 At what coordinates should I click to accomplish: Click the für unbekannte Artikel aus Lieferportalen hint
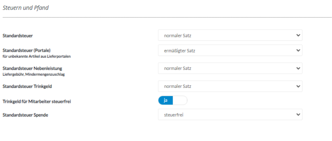click(36, 57)
